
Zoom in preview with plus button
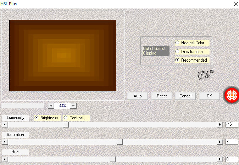pos(51,106)
